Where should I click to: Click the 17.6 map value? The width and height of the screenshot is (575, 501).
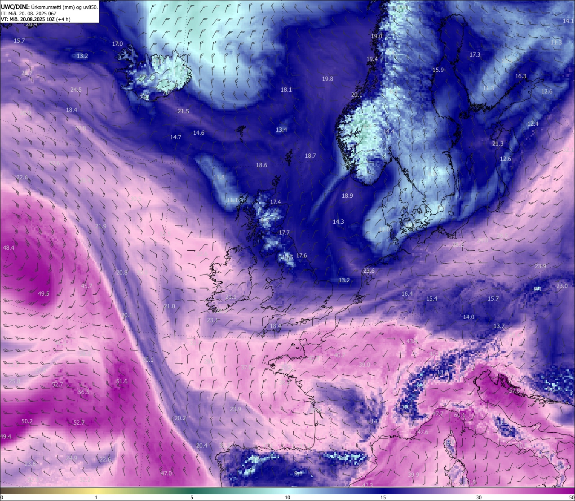tap(301, 256)
